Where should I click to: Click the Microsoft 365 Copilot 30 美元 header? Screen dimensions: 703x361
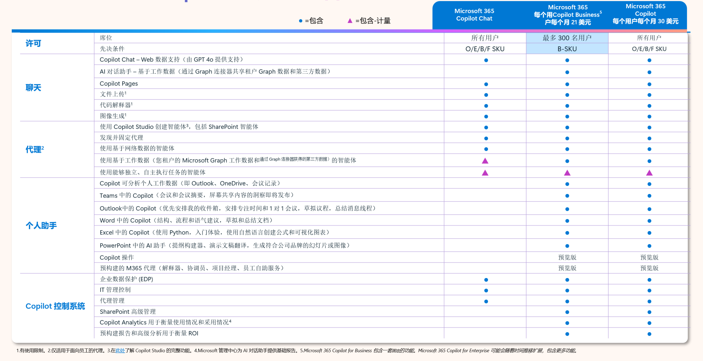coord(645,14)
